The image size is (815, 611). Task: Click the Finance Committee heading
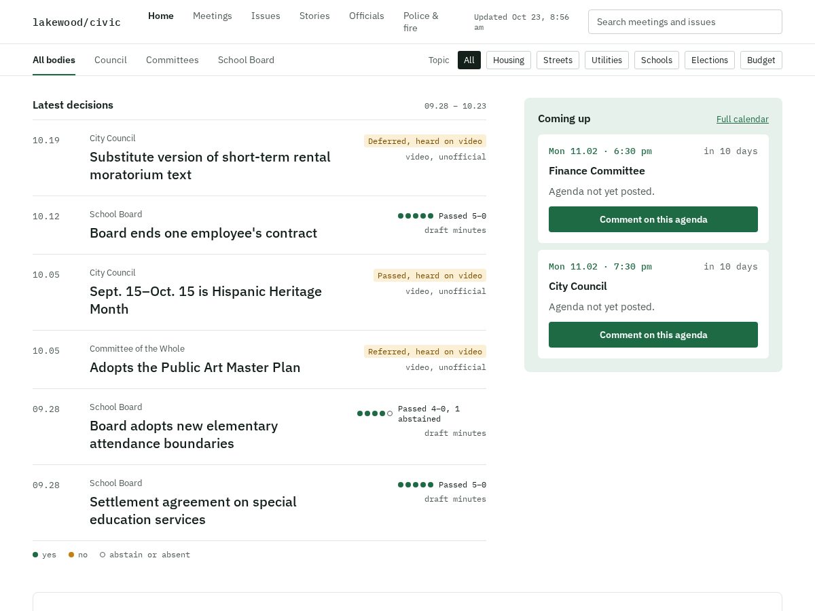click(x=597, y=171)
